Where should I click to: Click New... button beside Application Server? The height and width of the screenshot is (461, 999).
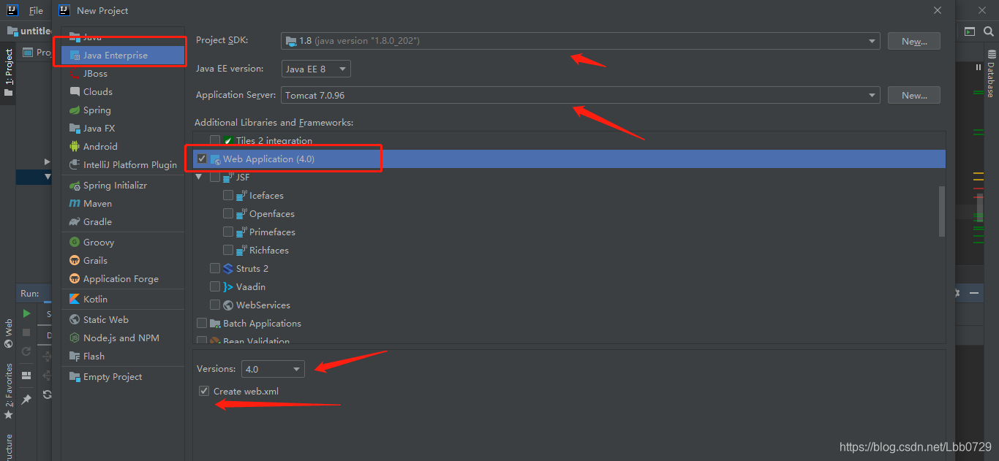pos(914,95)
